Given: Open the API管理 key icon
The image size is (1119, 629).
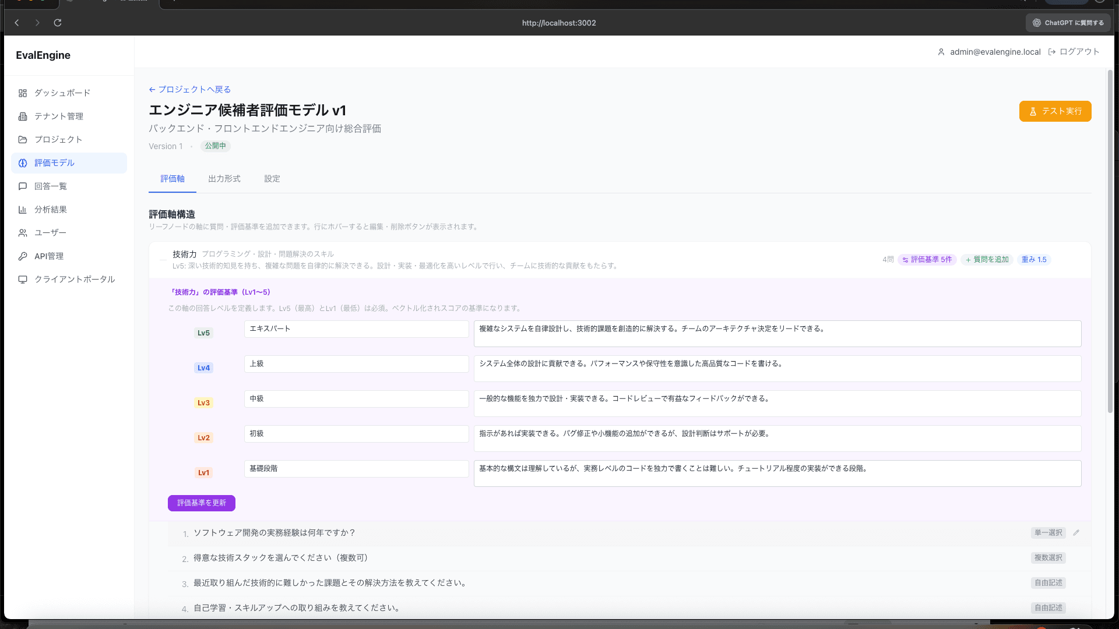Looking at the screenshot, I should coord(23,256).
